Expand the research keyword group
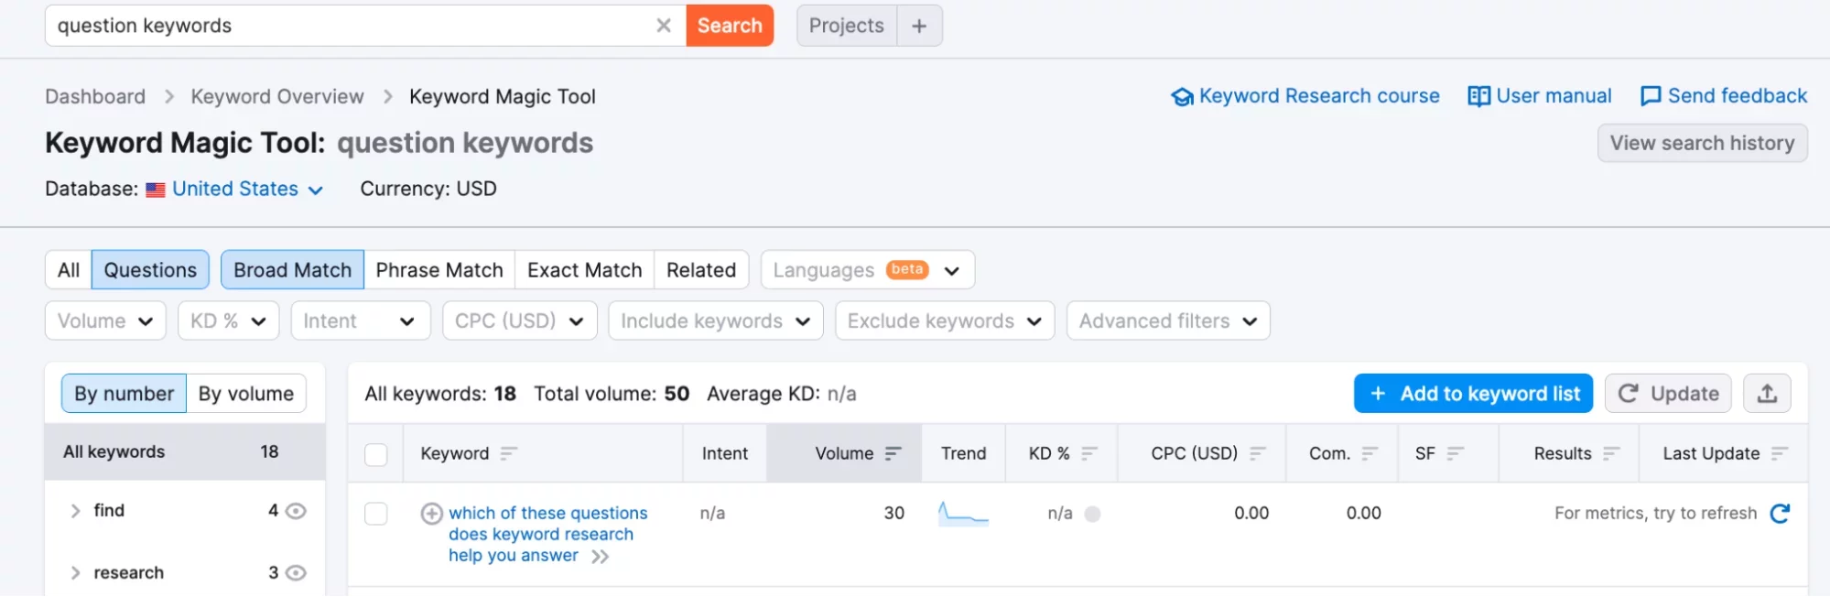 [76, 573]
